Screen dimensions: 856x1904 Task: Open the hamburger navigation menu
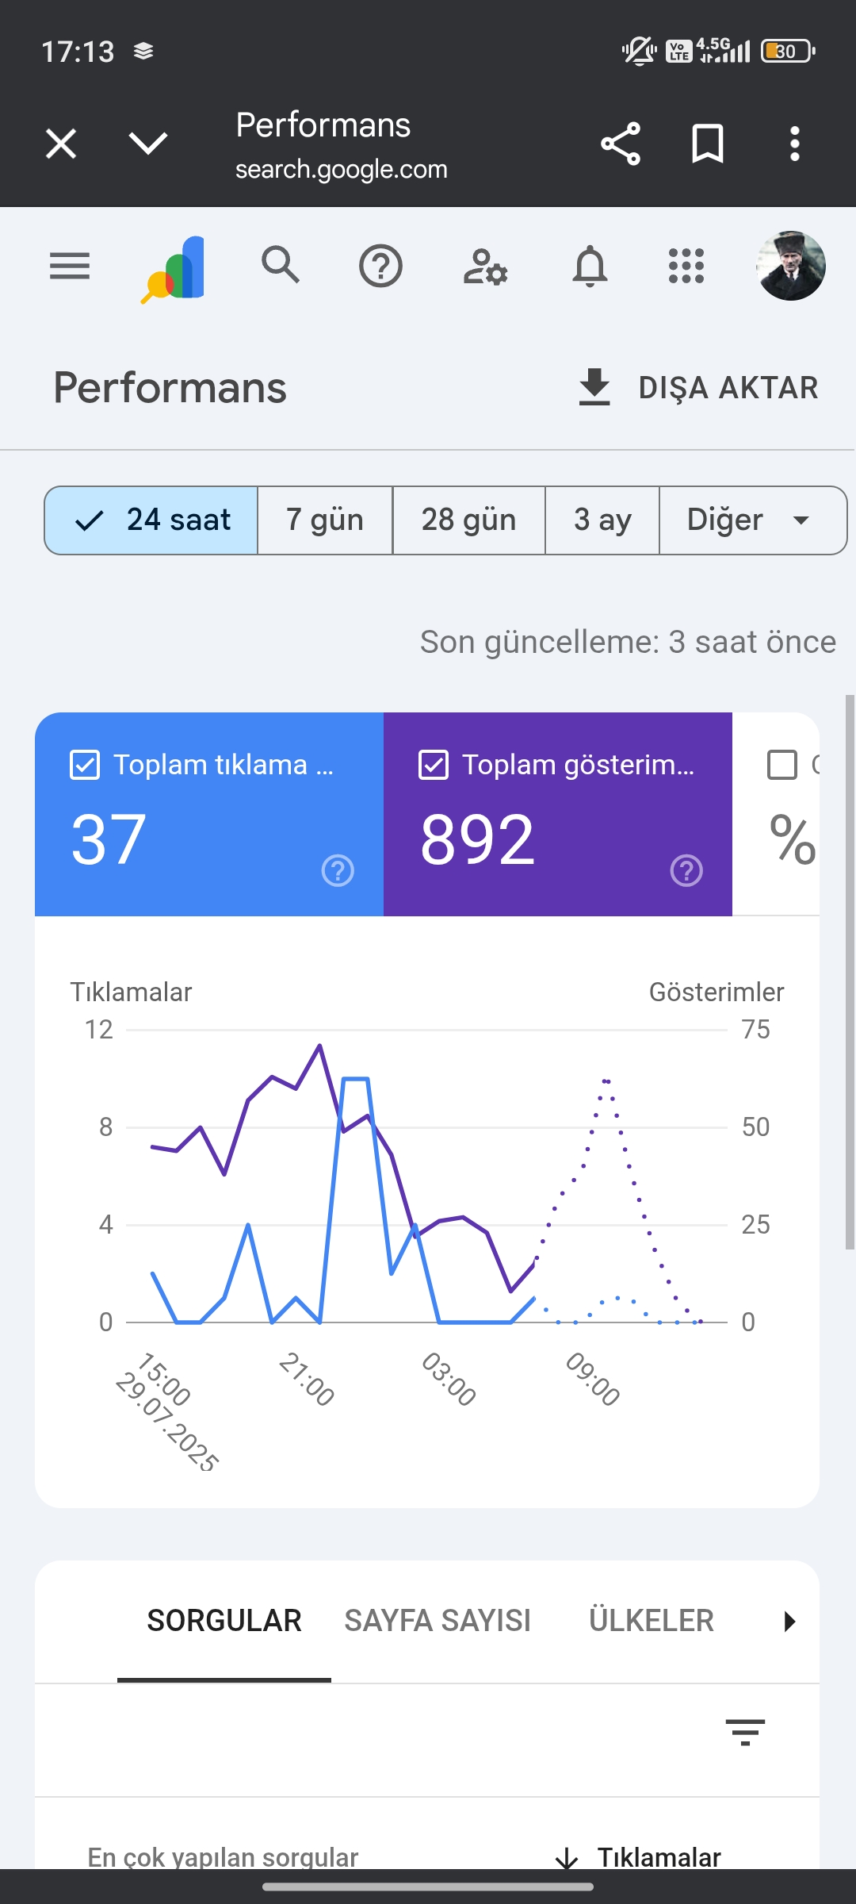tap(70, 266)
